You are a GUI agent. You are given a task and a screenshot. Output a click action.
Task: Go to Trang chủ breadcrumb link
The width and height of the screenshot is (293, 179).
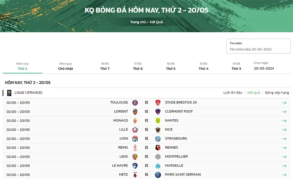[137, 22]
